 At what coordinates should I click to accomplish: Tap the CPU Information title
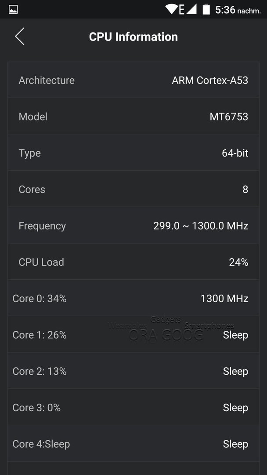[133, 37]
